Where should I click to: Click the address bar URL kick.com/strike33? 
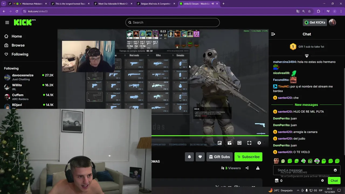(38, 11)
